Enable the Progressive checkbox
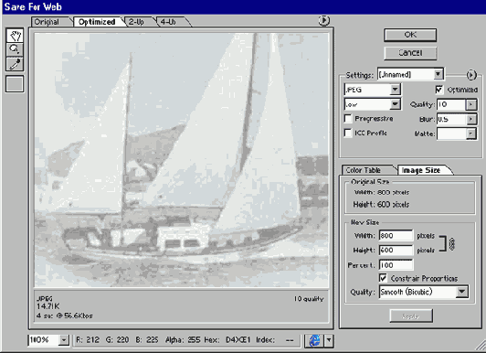Screen dimensions: 486x353 coord(348,119)
